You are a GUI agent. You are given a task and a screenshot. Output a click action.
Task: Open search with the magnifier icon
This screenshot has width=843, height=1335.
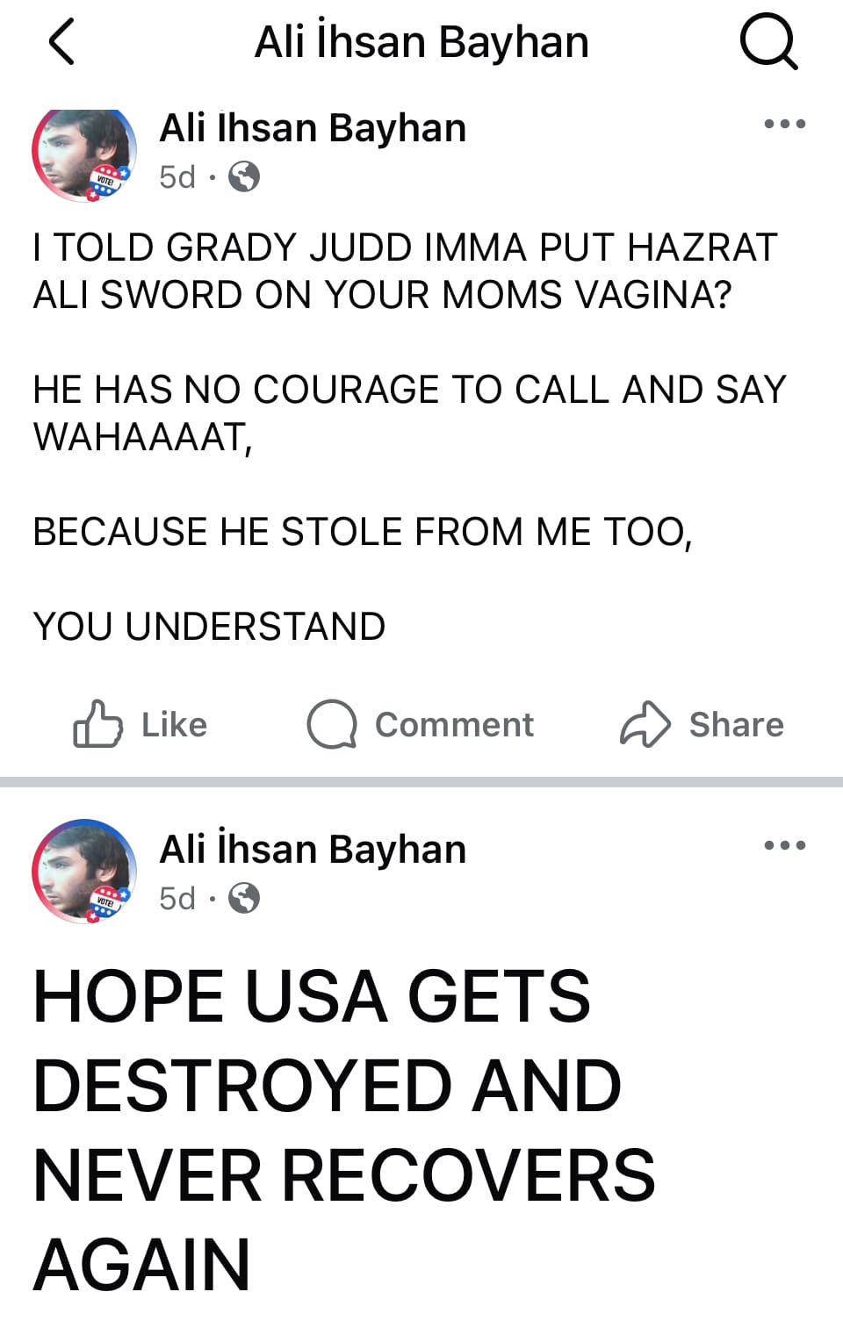coord(768,43)
